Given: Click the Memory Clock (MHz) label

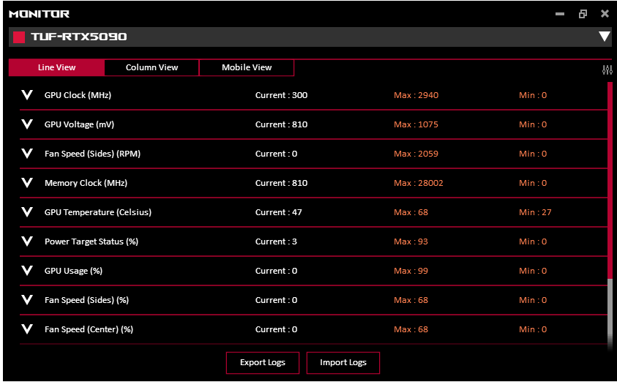Looking at the screenshot, I should pos(86,183).
